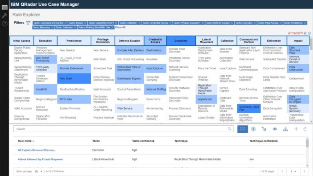Image resolution: width=313 pixels, height=176 pixels.
Task: Click the Disk Structure Wipe cell
Action: (298, 50)
